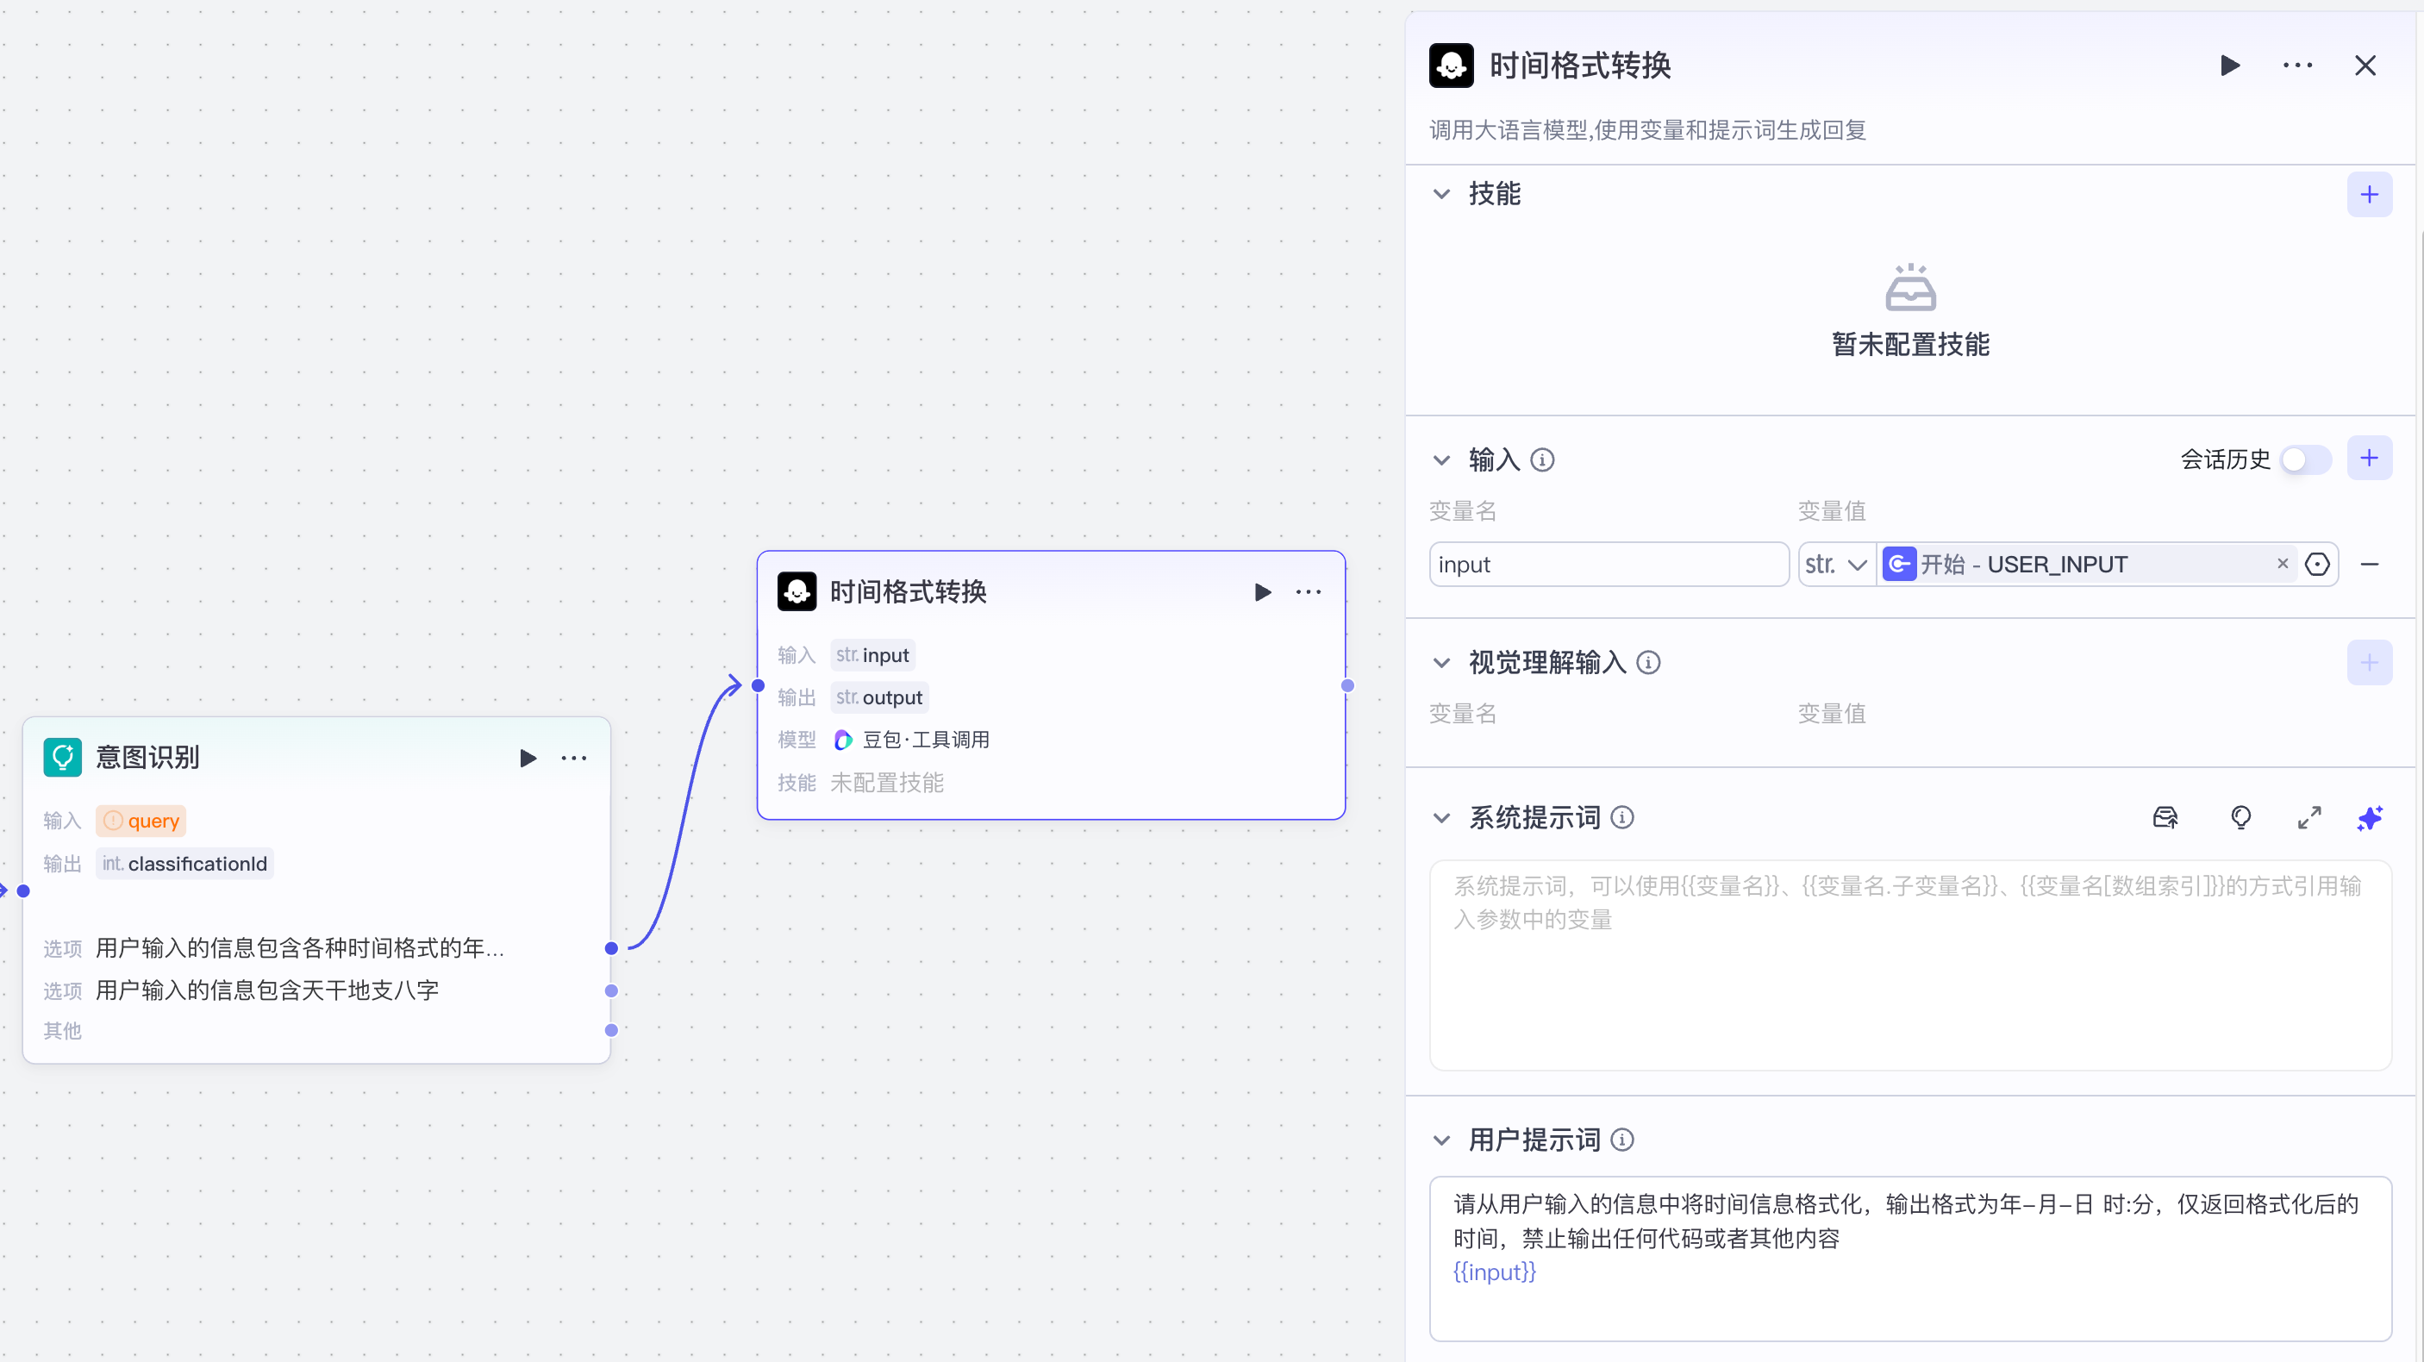Image resolution: width=2424 pixels, height=1362 pixels.
Task: Open AI optimize for the system prompt
Action: click(2371, 818)
